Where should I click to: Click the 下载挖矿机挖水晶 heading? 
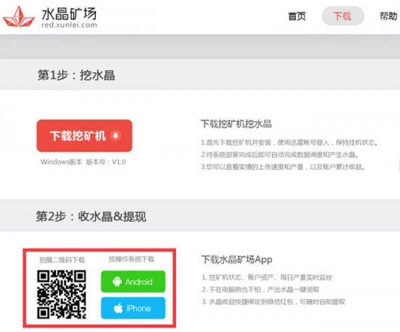[x=236, y=124]
